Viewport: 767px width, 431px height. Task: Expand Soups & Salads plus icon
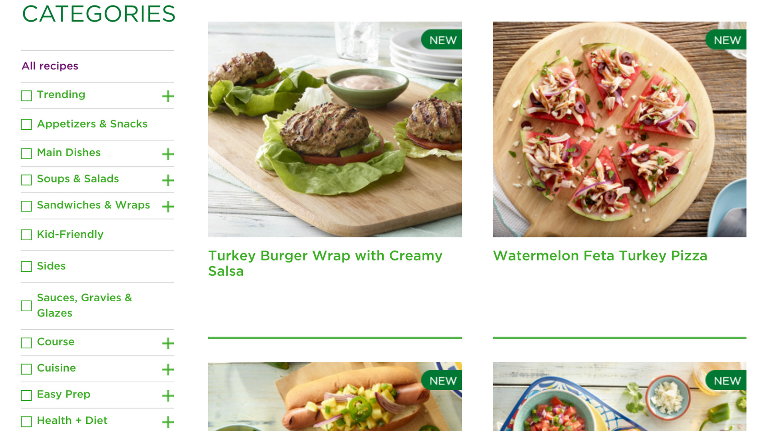pos(168,180)
